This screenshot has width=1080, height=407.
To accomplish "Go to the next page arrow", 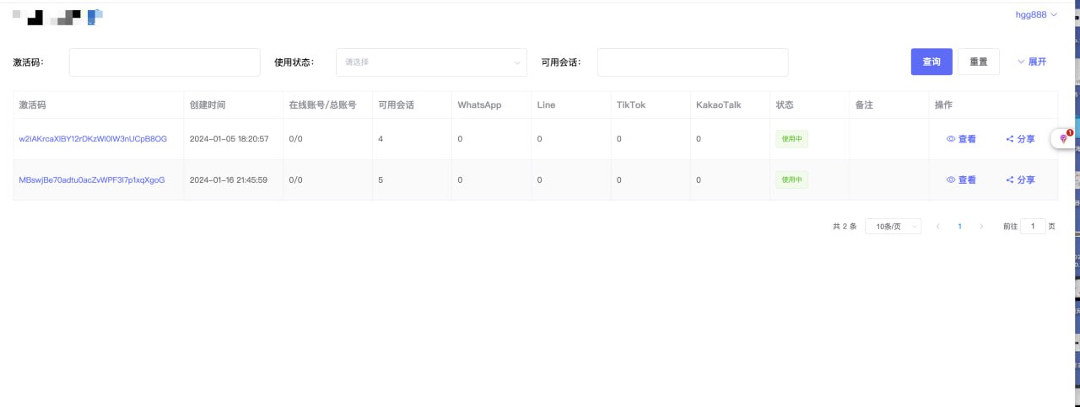I will pos(980,227).
